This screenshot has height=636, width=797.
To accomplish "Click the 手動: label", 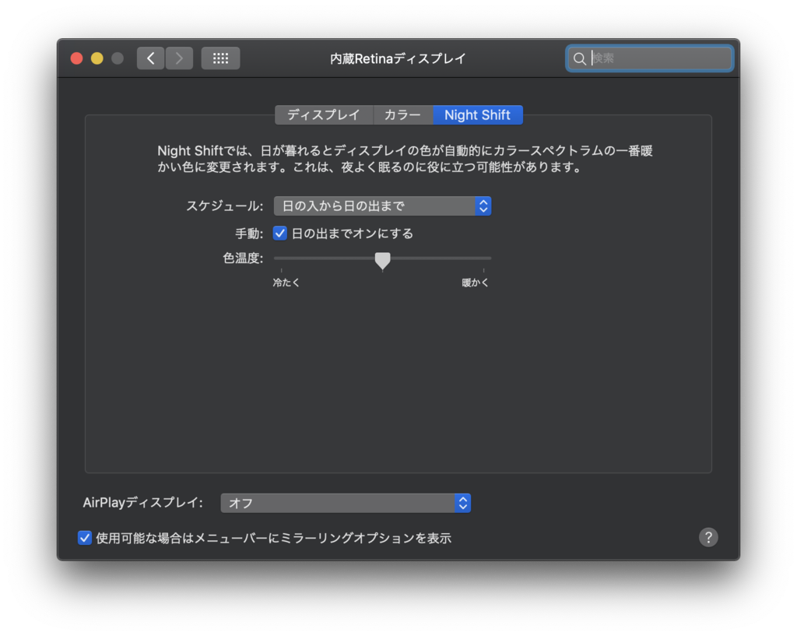I will (249, 234).
